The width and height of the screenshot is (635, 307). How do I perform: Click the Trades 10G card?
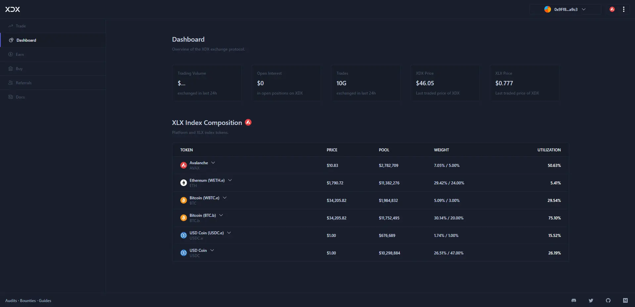pos(366,83)
